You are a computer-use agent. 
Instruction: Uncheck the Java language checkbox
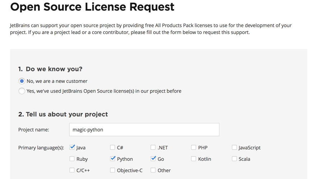pos(72,147)
